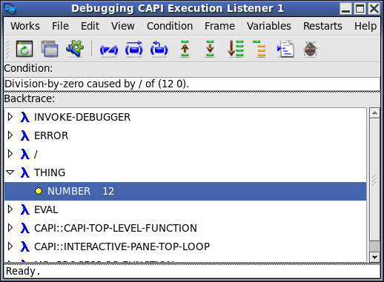Minimize the Debugging CAPI window
This screenshot has height=282, width=384.
pyautogui.click(x=345, y=9)
